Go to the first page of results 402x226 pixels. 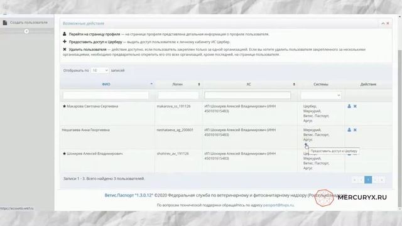[x=354, y=180]
